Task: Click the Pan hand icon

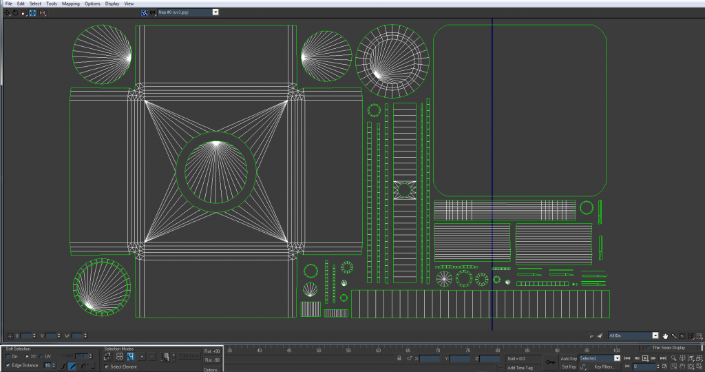Action: (666, 335)
